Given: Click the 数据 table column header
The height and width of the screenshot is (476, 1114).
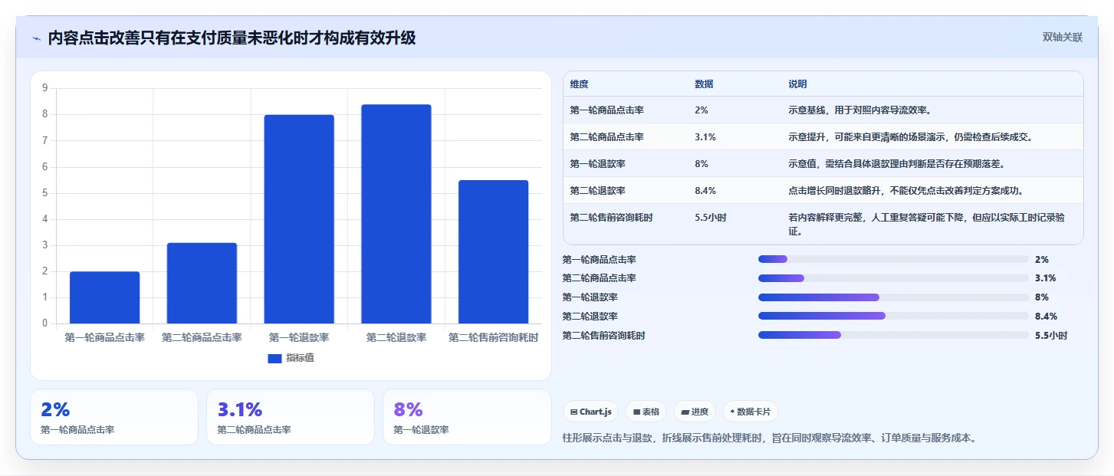Looking at the screenshot, I should [x=704, y=84].
